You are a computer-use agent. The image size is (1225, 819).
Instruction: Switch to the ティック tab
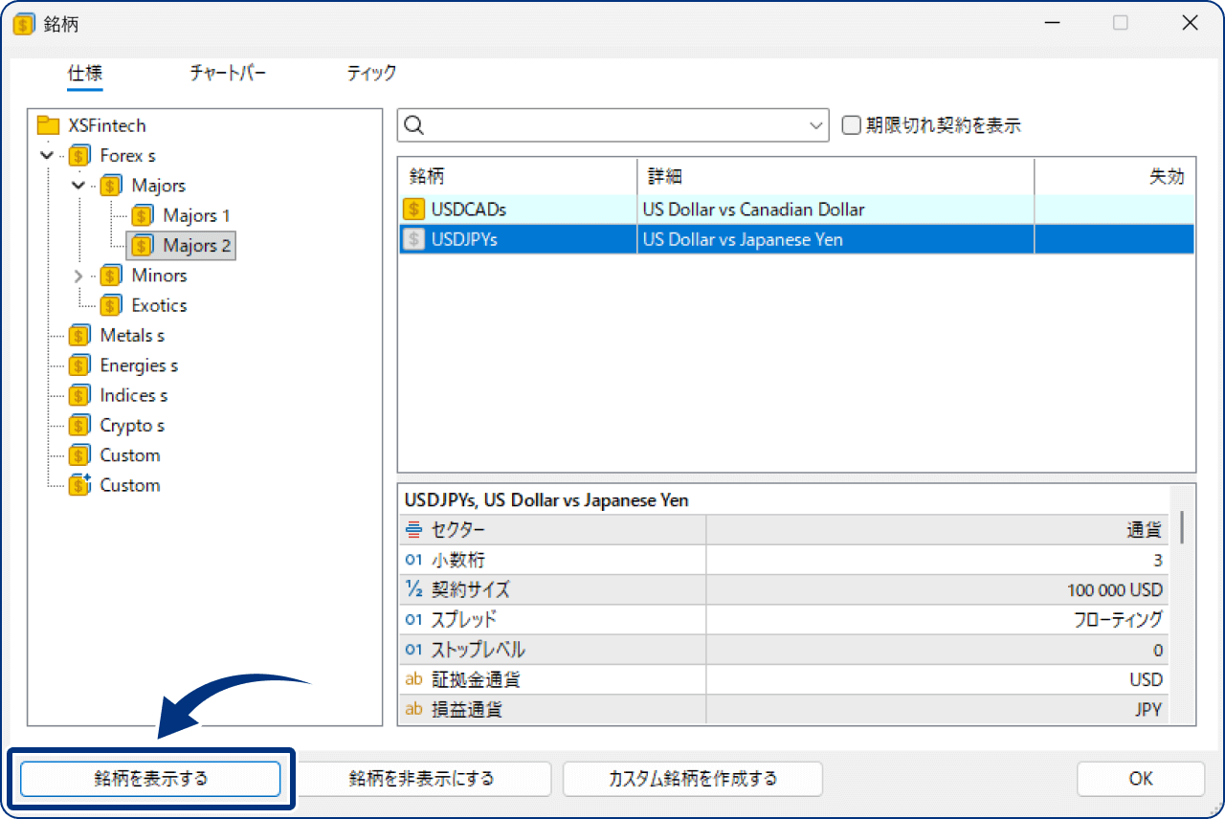371,73
